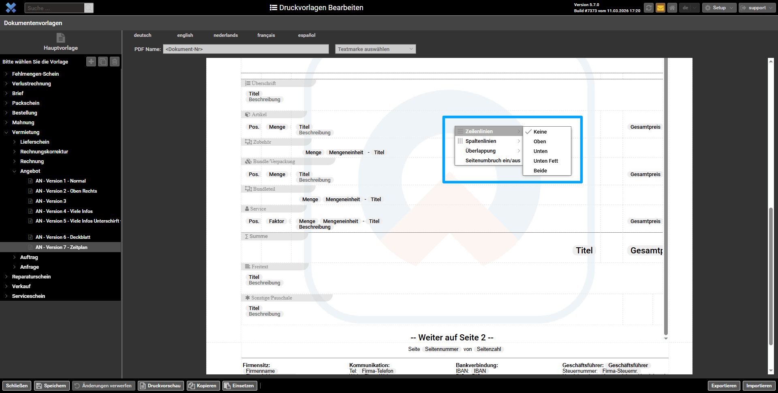The height and width of the screenshot is (393, 778).
Task: Click into the PDF Name input field
Action: (246, 49)
